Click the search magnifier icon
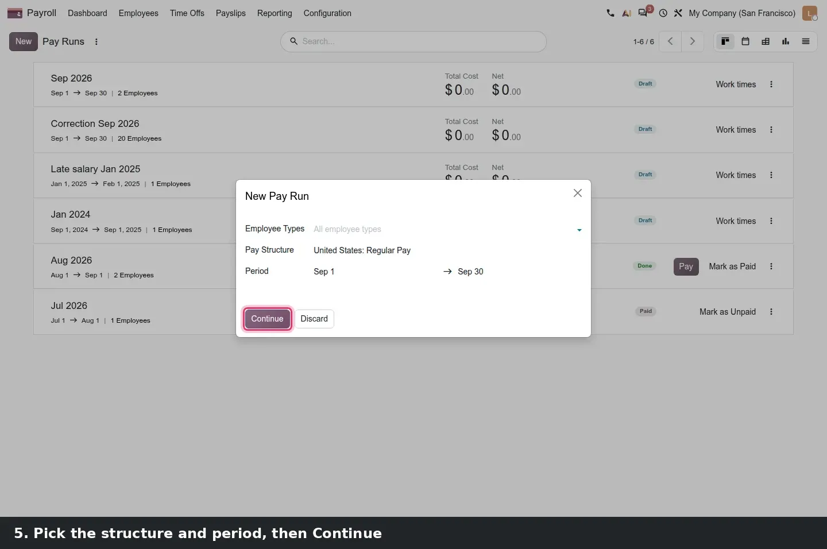 tap(293, 41)
